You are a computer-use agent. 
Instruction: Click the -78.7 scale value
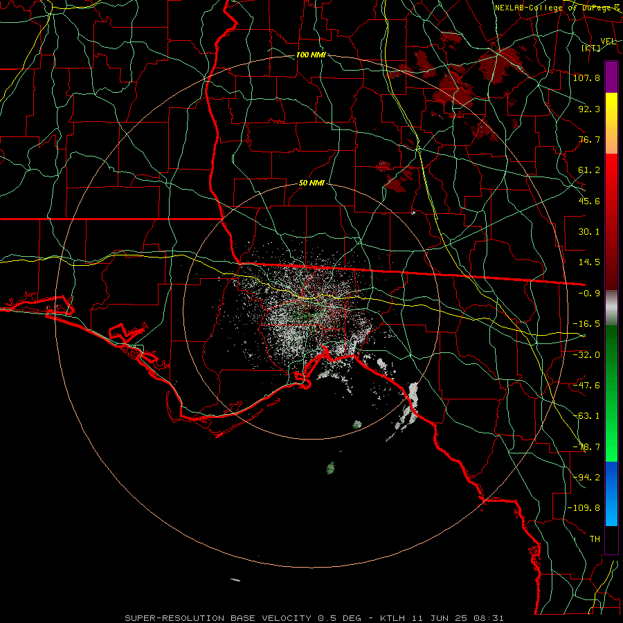[586, 447]
